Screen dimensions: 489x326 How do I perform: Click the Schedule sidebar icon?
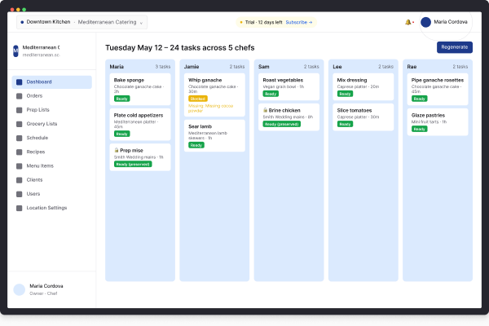point(20,139)
